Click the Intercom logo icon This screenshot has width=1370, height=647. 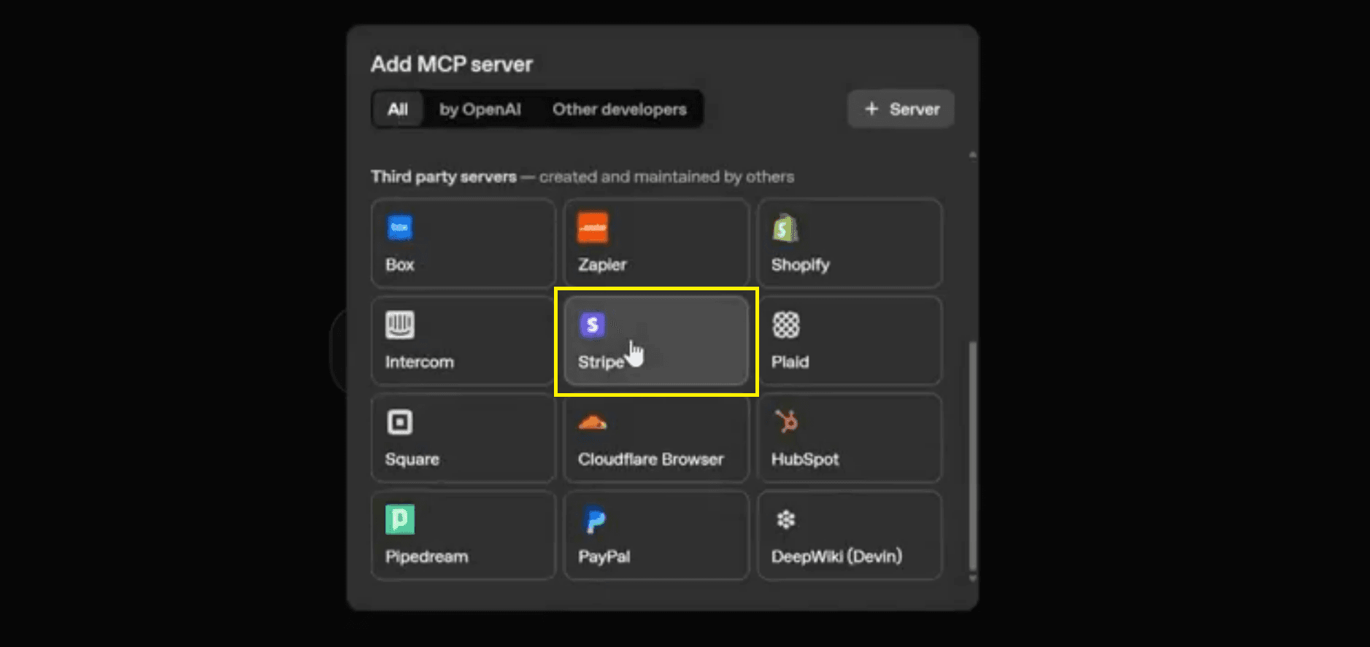pyautogui.click(x=400, y=325)
